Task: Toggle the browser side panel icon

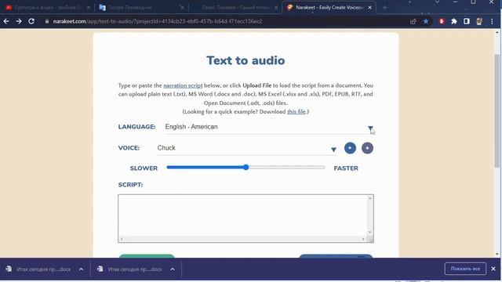Action: (467, 21)
